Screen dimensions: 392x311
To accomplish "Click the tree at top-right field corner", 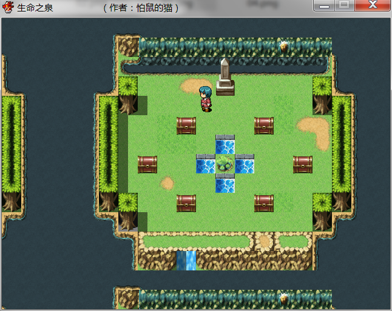I will click(322, 95).
